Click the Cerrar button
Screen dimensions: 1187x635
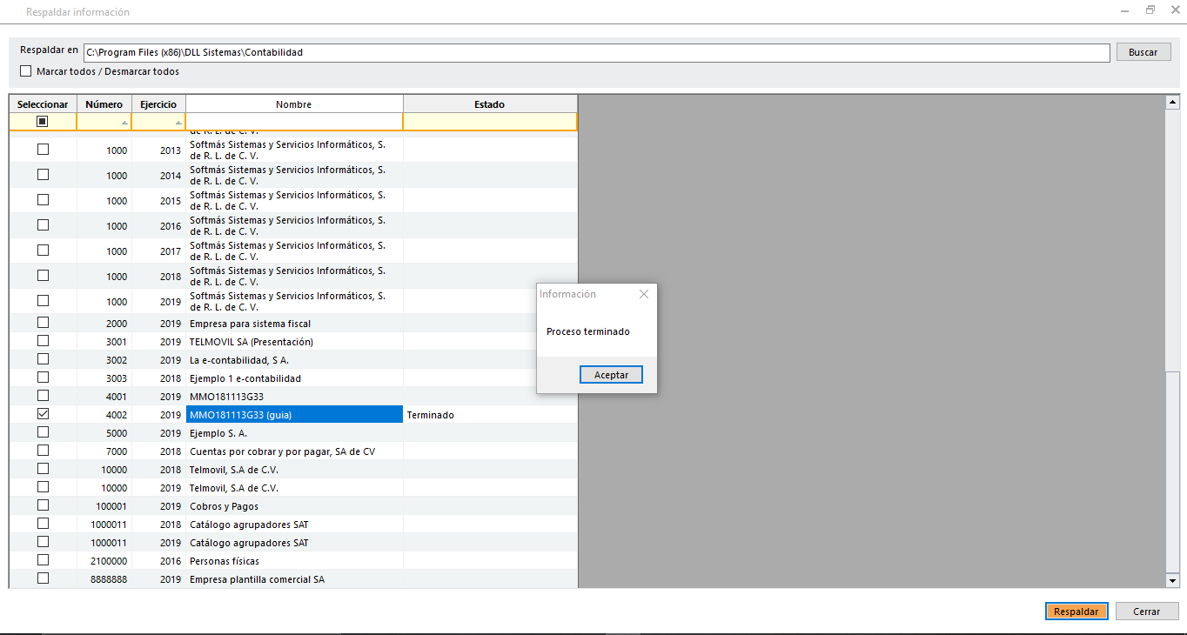click(1146, 612)
